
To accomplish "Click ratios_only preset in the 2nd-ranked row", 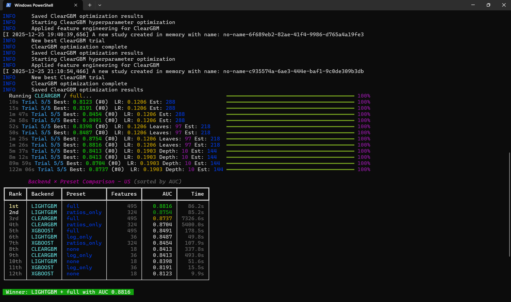I will [84, 212].
